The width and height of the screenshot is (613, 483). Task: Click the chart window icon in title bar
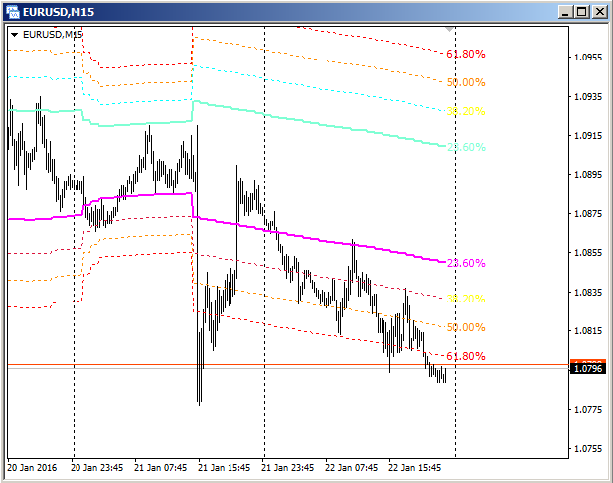[13, 12]
